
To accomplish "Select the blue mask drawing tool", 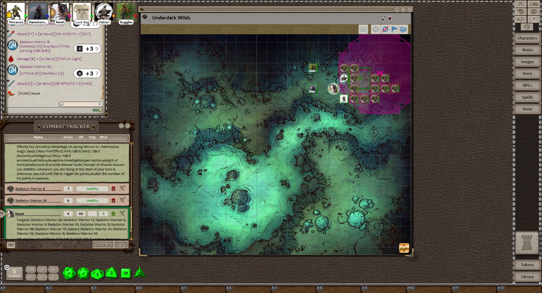I will click(x=403, y=29).
